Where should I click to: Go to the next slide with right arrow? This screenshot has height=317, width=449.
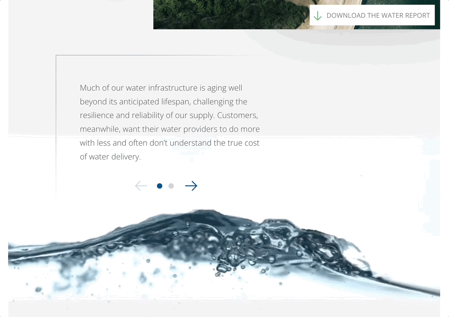click(191, 186)
